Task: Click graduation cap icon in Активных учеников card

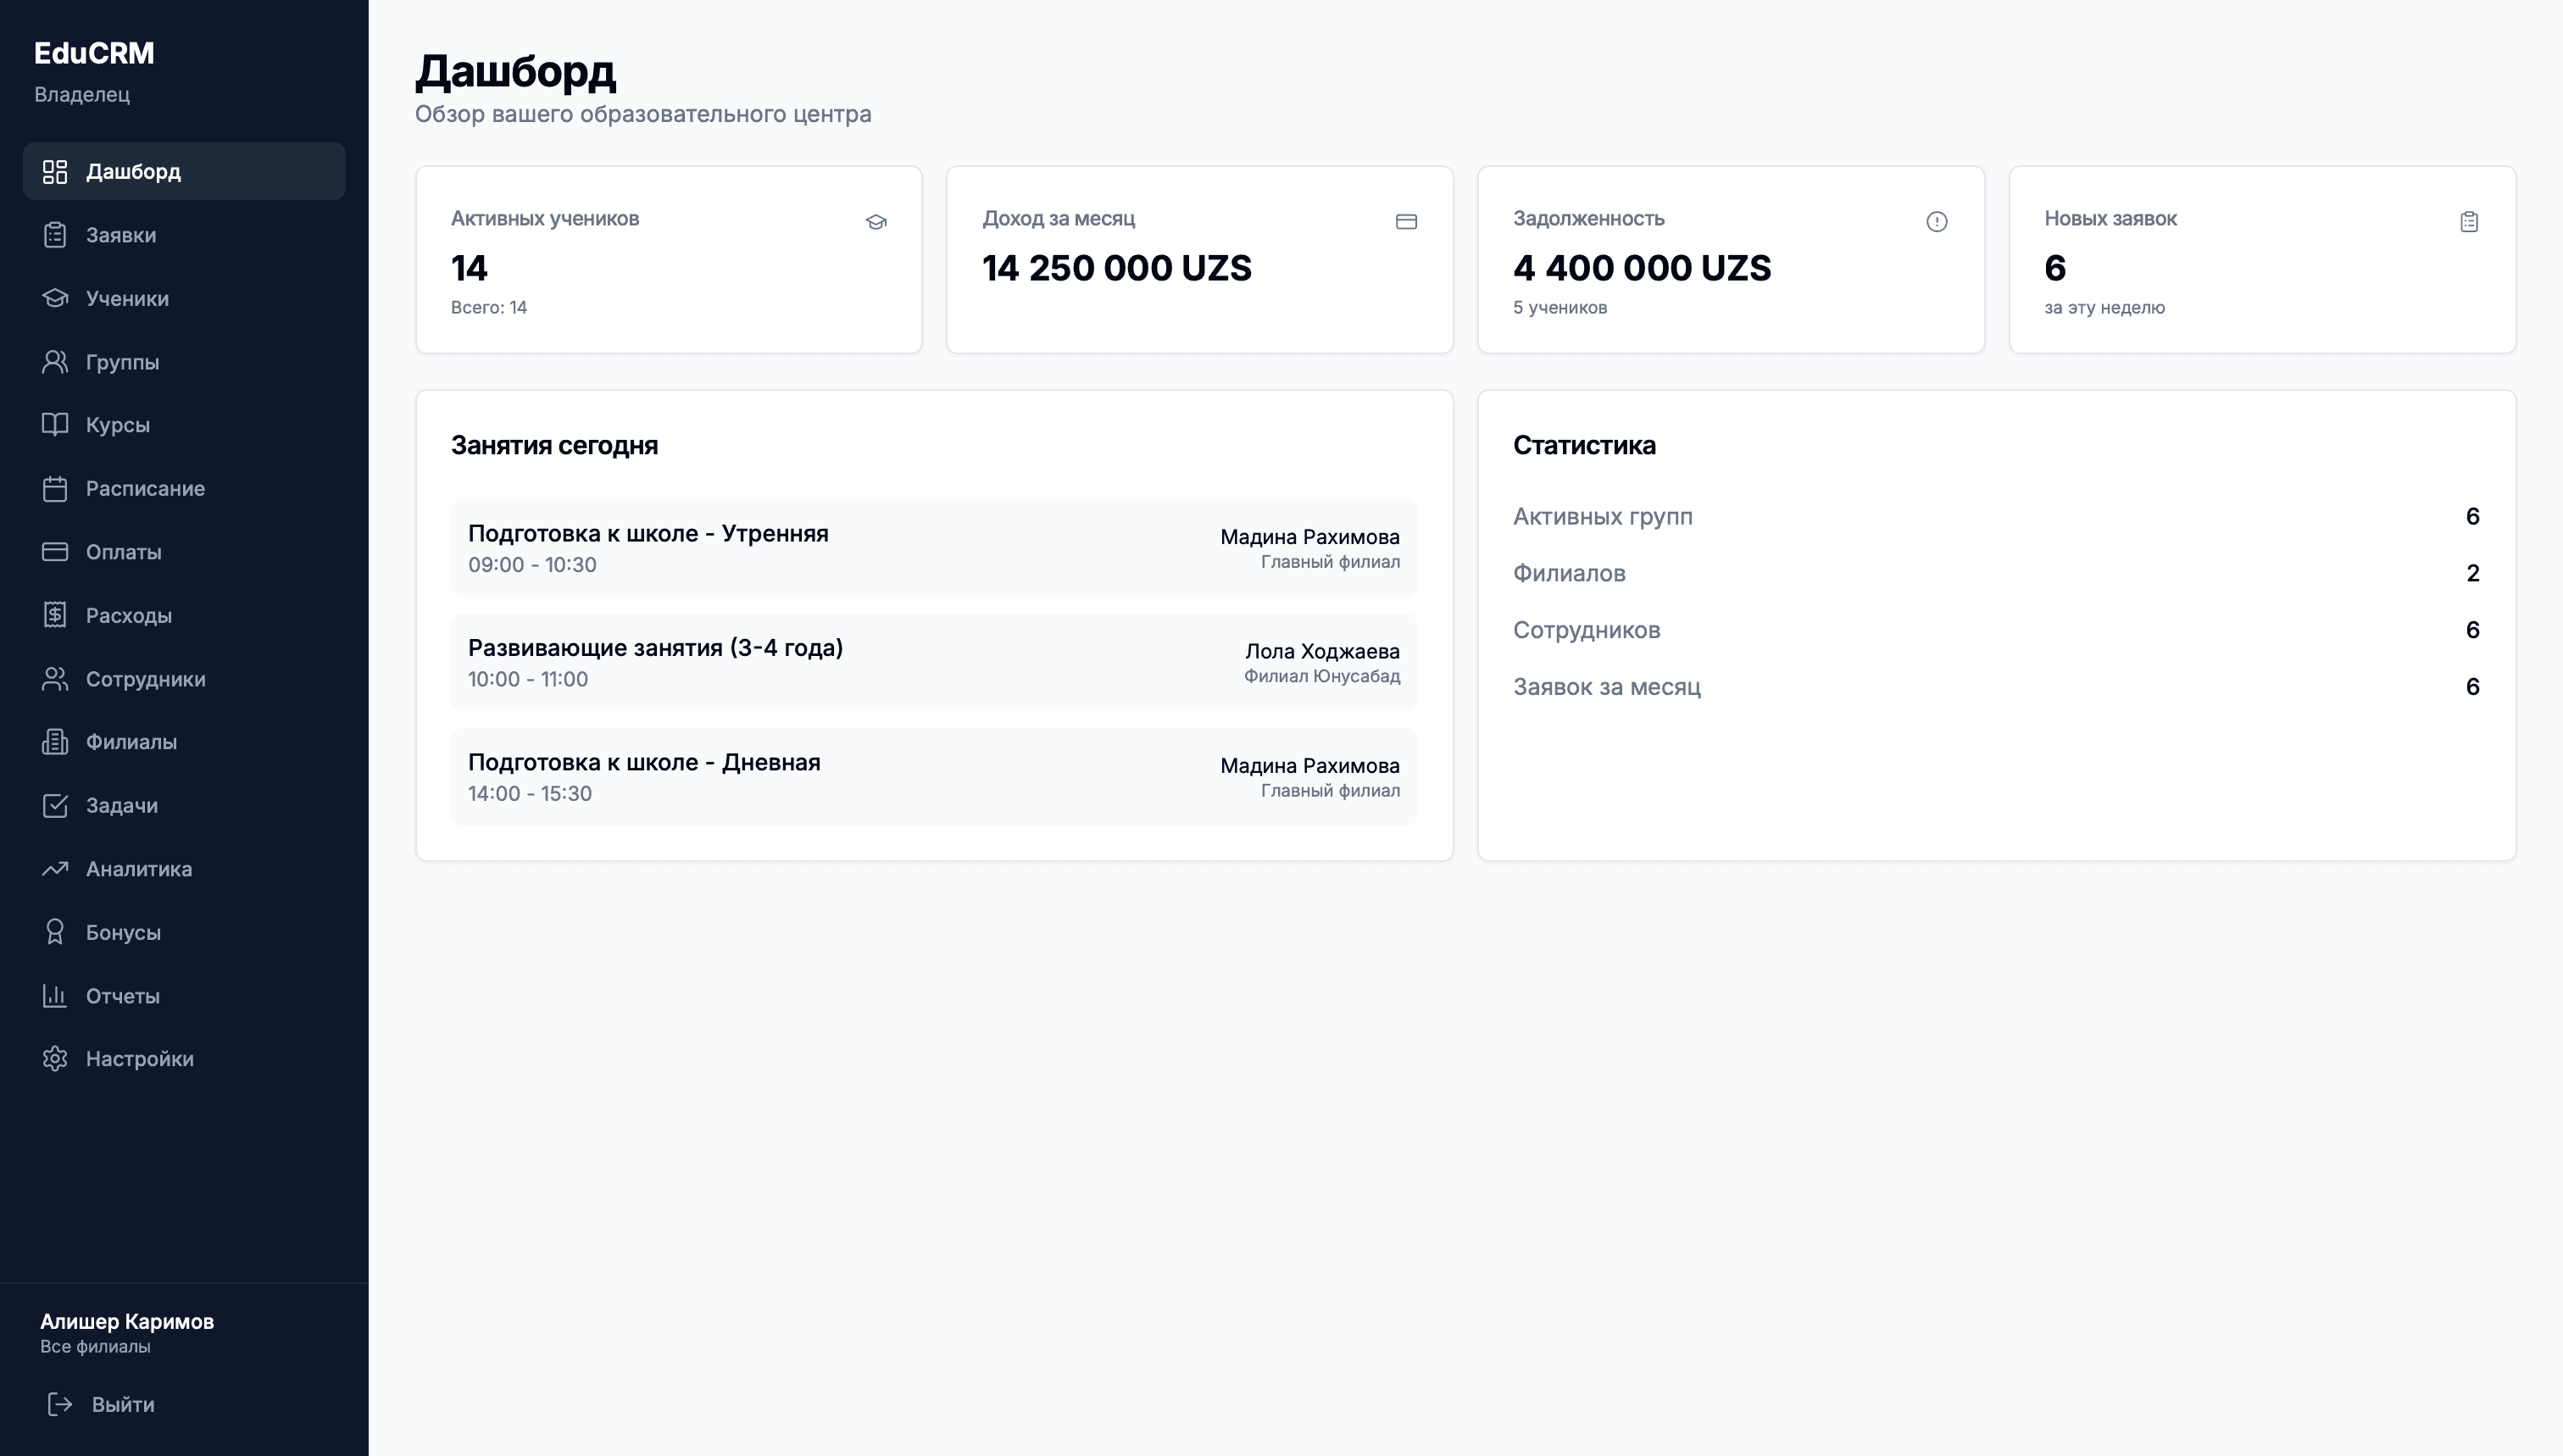Action: 876,222
